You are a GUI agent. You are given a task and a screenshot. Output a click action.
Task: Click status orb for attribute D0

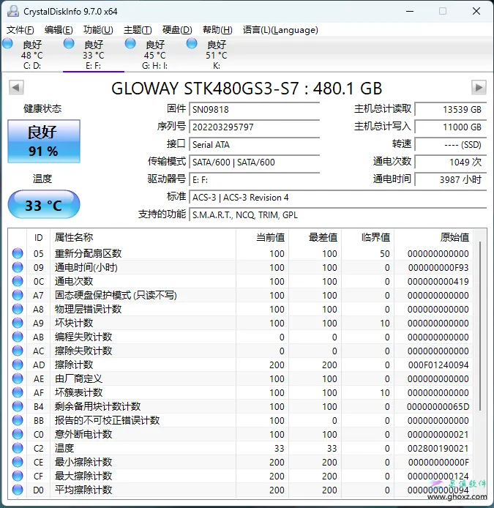click(18, 490)
